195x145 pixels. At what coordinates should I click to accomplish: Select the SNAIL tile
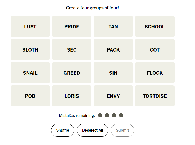[30, 73]
